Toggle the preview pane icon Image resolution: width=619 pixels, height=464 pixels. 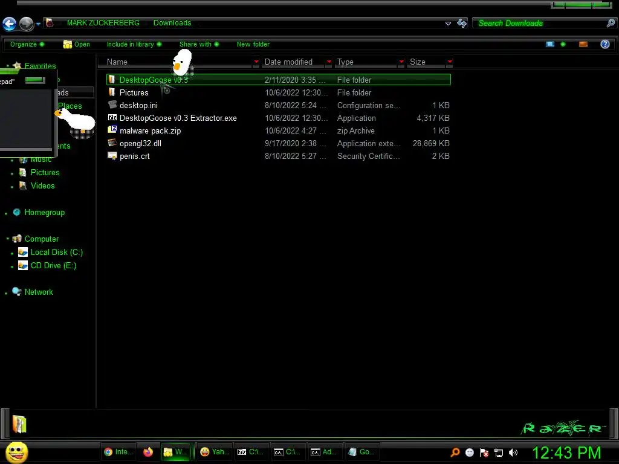click(x=583, y=44)
